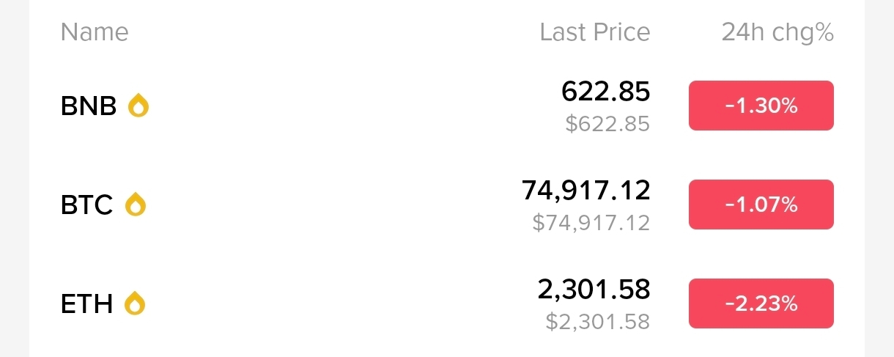This screenshot has height=357, width=894.
Task: Sort the list by Name column
Action: 95,32
